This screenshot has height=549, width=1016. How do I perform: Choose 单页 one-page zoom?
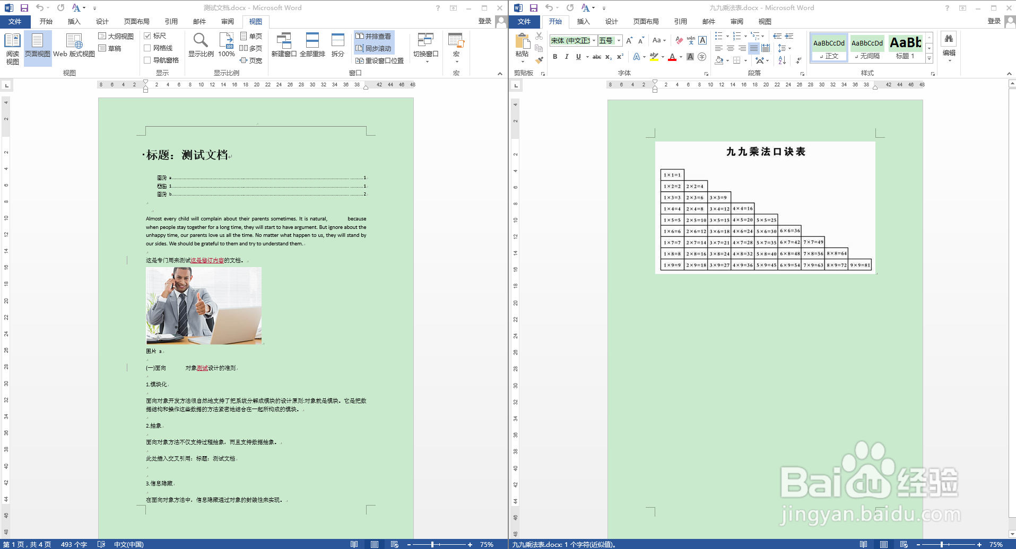pyautogui.click(x=251, y=36)
